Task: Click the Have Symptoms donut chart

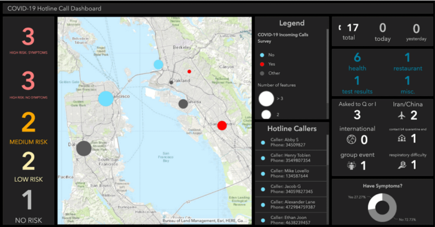Action: pos(382,207)
